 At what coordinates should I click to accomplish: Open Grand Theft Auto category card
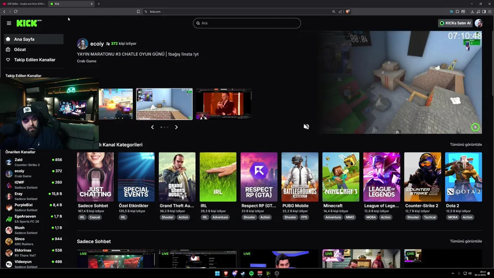(x=177, y=177)
